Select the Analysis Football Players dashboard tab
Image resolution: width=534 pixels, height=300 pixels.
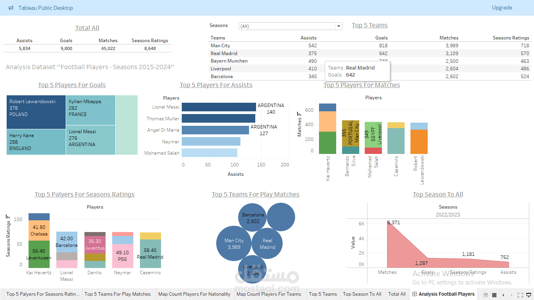tap(443, 294)
